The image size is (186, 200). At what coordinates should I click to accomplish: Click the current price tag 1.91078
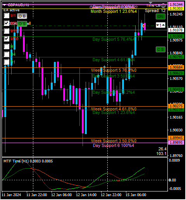tap(176, 30)
